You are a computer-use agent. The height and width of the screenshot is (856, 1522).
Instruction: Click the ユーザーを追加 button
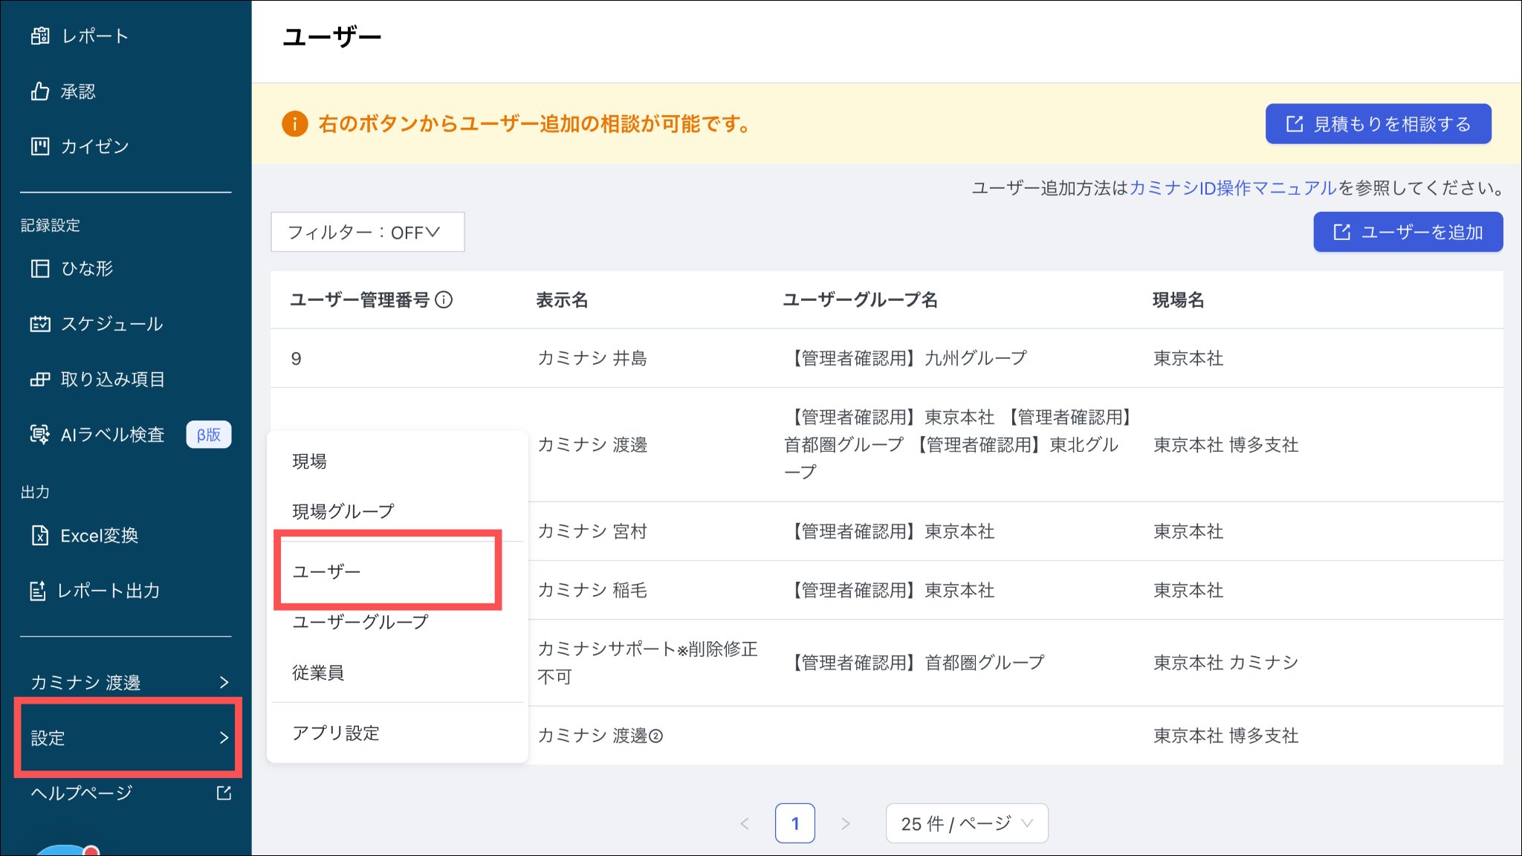point(1408,233)
